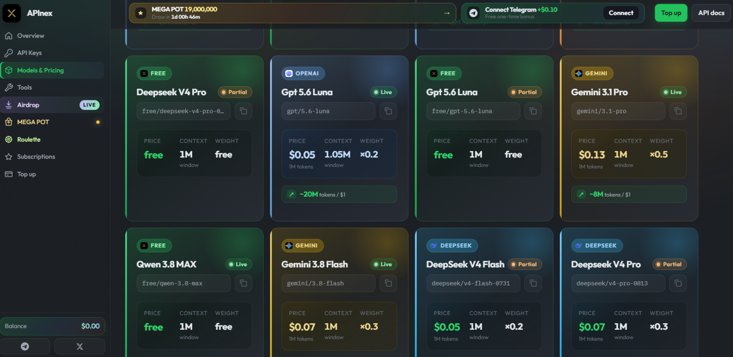Image resolution: width=733 pixels, height=357 pixels.
Task: Copy the deepseek/v4-pro-0813 model ID
Action: (x=678, y=283)
